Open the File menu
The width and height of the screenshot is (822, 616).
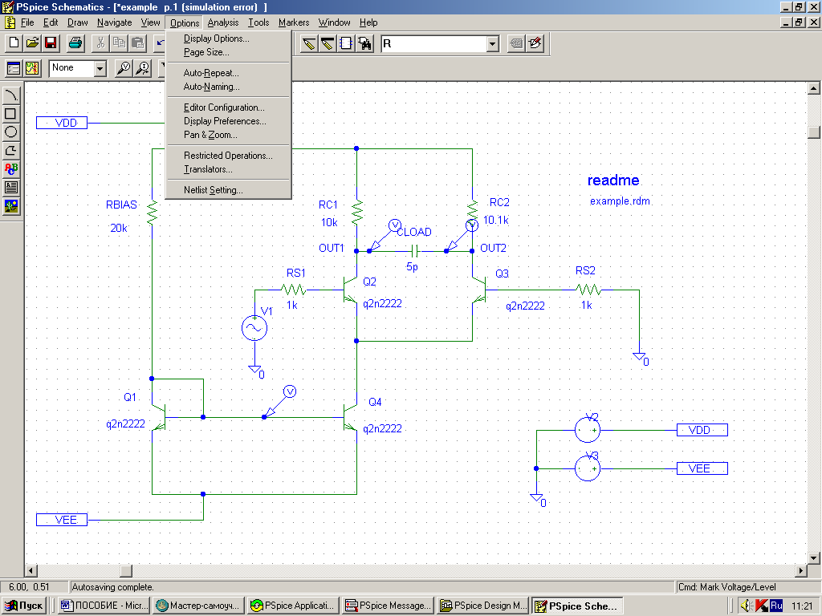click(27, 22)
